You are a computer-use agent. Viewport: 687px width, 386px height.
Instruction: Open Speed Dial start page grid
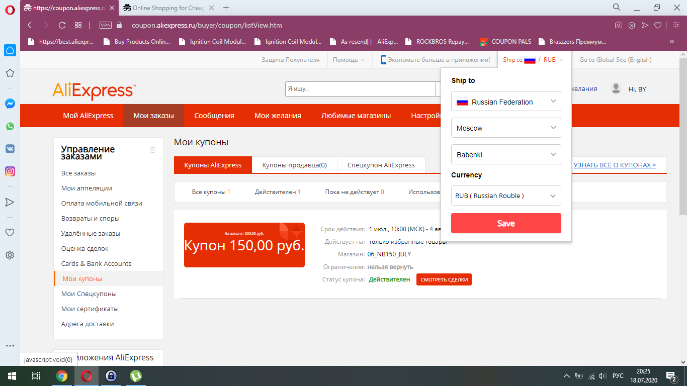pos(78,25)
